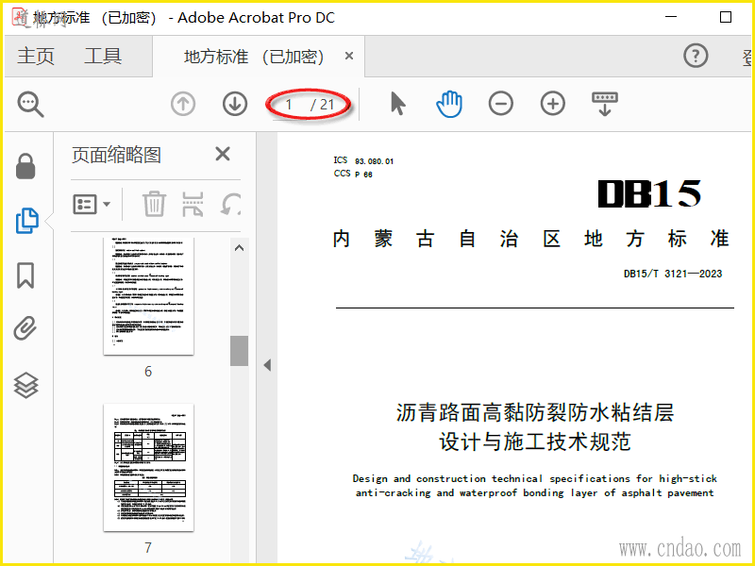Delete pages with the trash icon
This screenshot has height=566, width=755.
coord(154,204)
